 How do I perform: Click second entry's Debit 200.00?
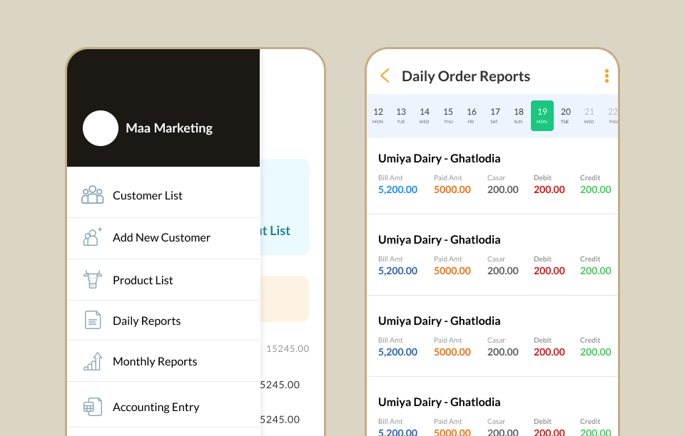[x=549, y=271]
